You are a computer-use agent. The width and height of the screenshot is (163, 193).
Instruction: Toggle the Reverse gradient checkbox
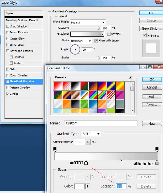[x=109, y=34]
